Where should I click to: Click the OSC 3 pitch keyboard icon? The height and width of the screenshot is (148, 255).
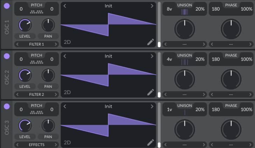[x=36, y=112]
